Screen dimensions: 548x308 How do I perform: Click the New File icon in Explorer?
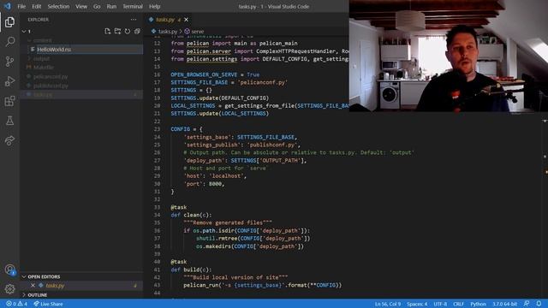[108, 32]
